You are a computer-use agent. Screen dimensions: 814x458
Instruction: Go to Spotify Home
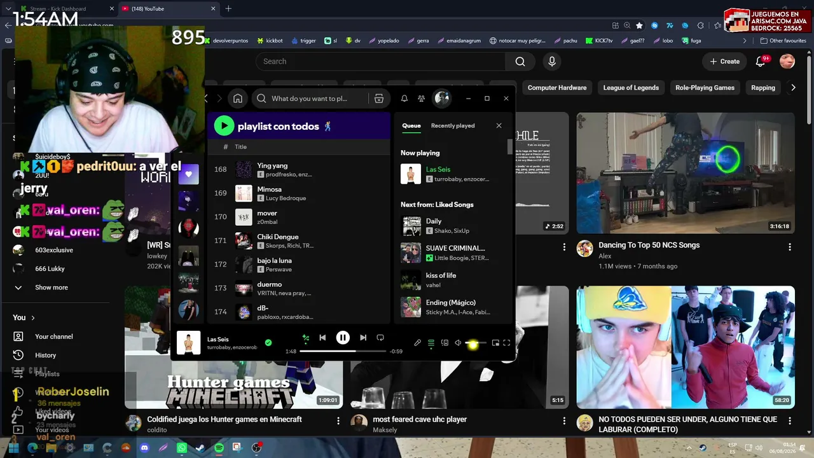point(238,99)
